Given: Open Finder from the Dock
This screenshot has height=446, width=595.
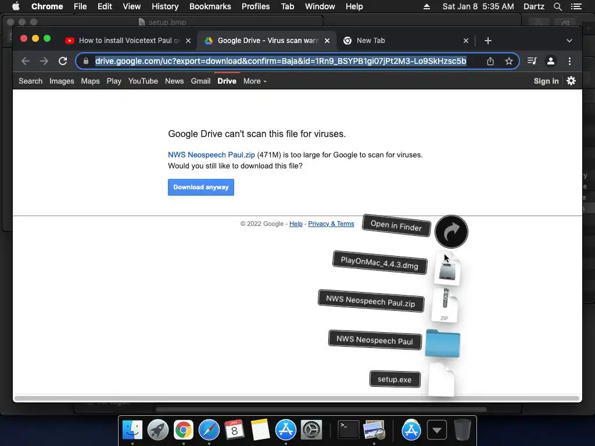Looking at the screenshot, I should (x=132, y=430).
